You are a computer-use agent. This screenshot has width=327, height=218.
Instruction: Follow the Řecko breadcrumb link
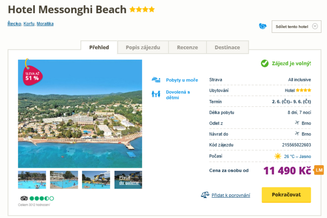(14, 24)
